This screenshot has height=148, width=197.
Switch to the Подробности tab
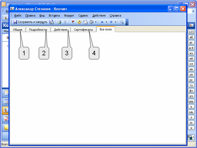coord(38,30)
